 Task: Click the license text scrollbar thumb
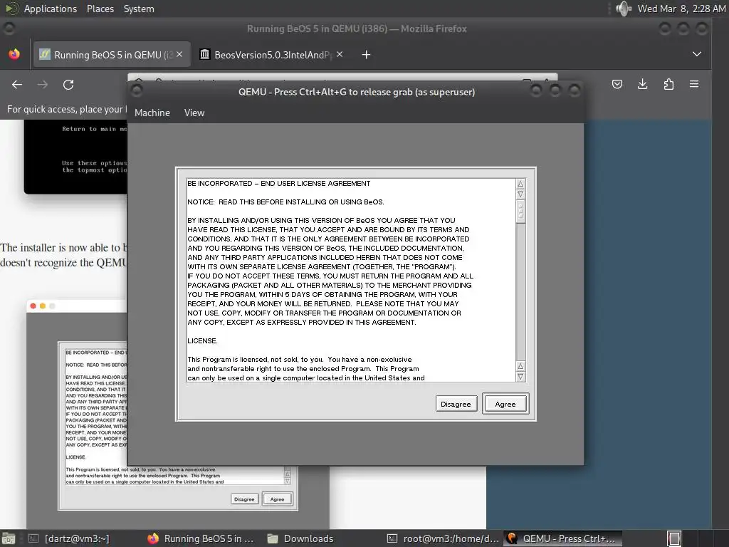(x=520, y=211)
